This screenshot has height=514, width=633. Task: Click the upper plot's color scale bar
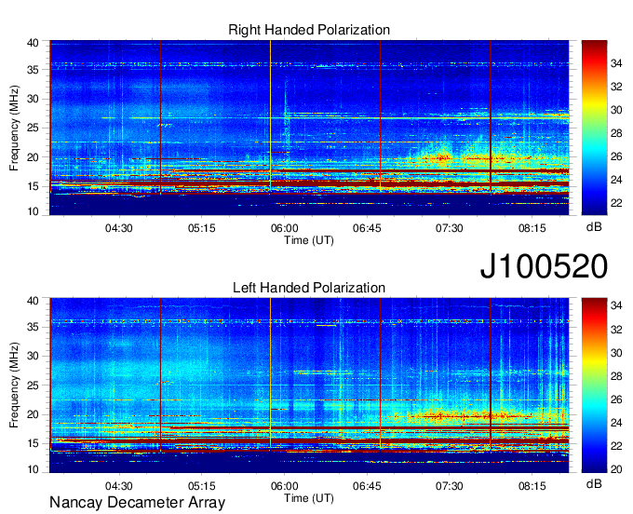point(594,128)
